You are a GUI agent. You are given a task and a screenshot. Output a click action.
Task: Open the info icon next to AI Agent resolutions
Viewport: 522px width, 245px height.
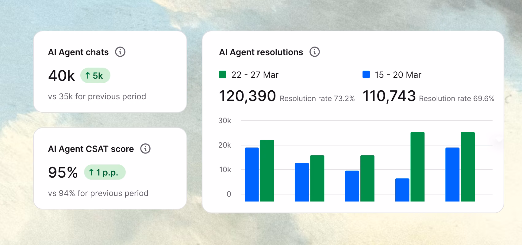[315, 52]
